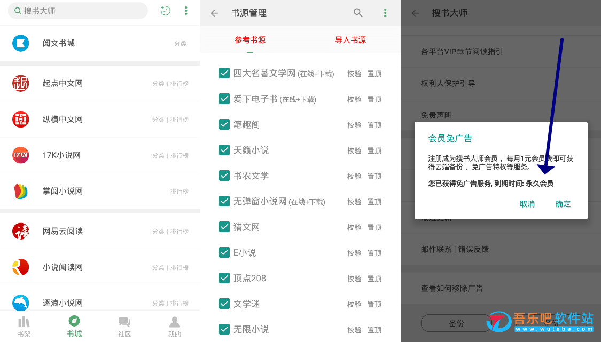Click 确定 in 会员免广告 dialog
The image size is (601, 342).
point(563,204)
